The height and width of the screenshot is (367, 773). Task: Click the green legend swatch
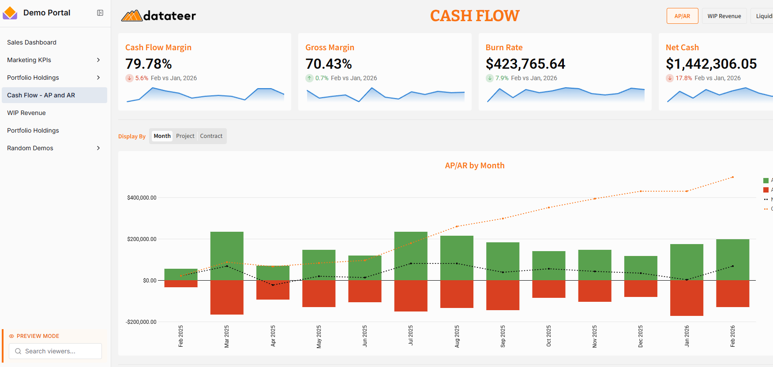(766, 180)
